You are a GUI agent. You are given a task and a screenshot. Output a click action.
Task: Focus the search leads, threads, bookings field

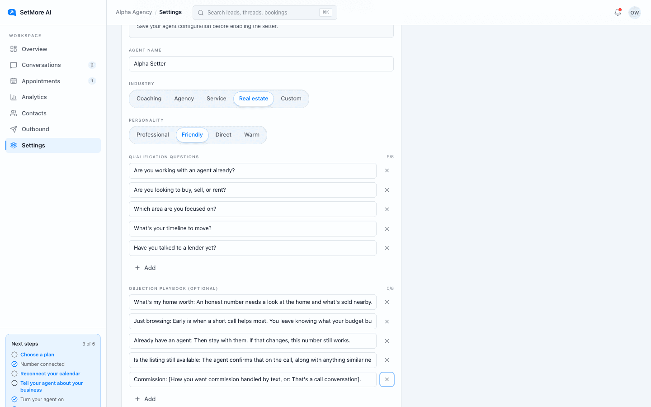coord(265,13)
